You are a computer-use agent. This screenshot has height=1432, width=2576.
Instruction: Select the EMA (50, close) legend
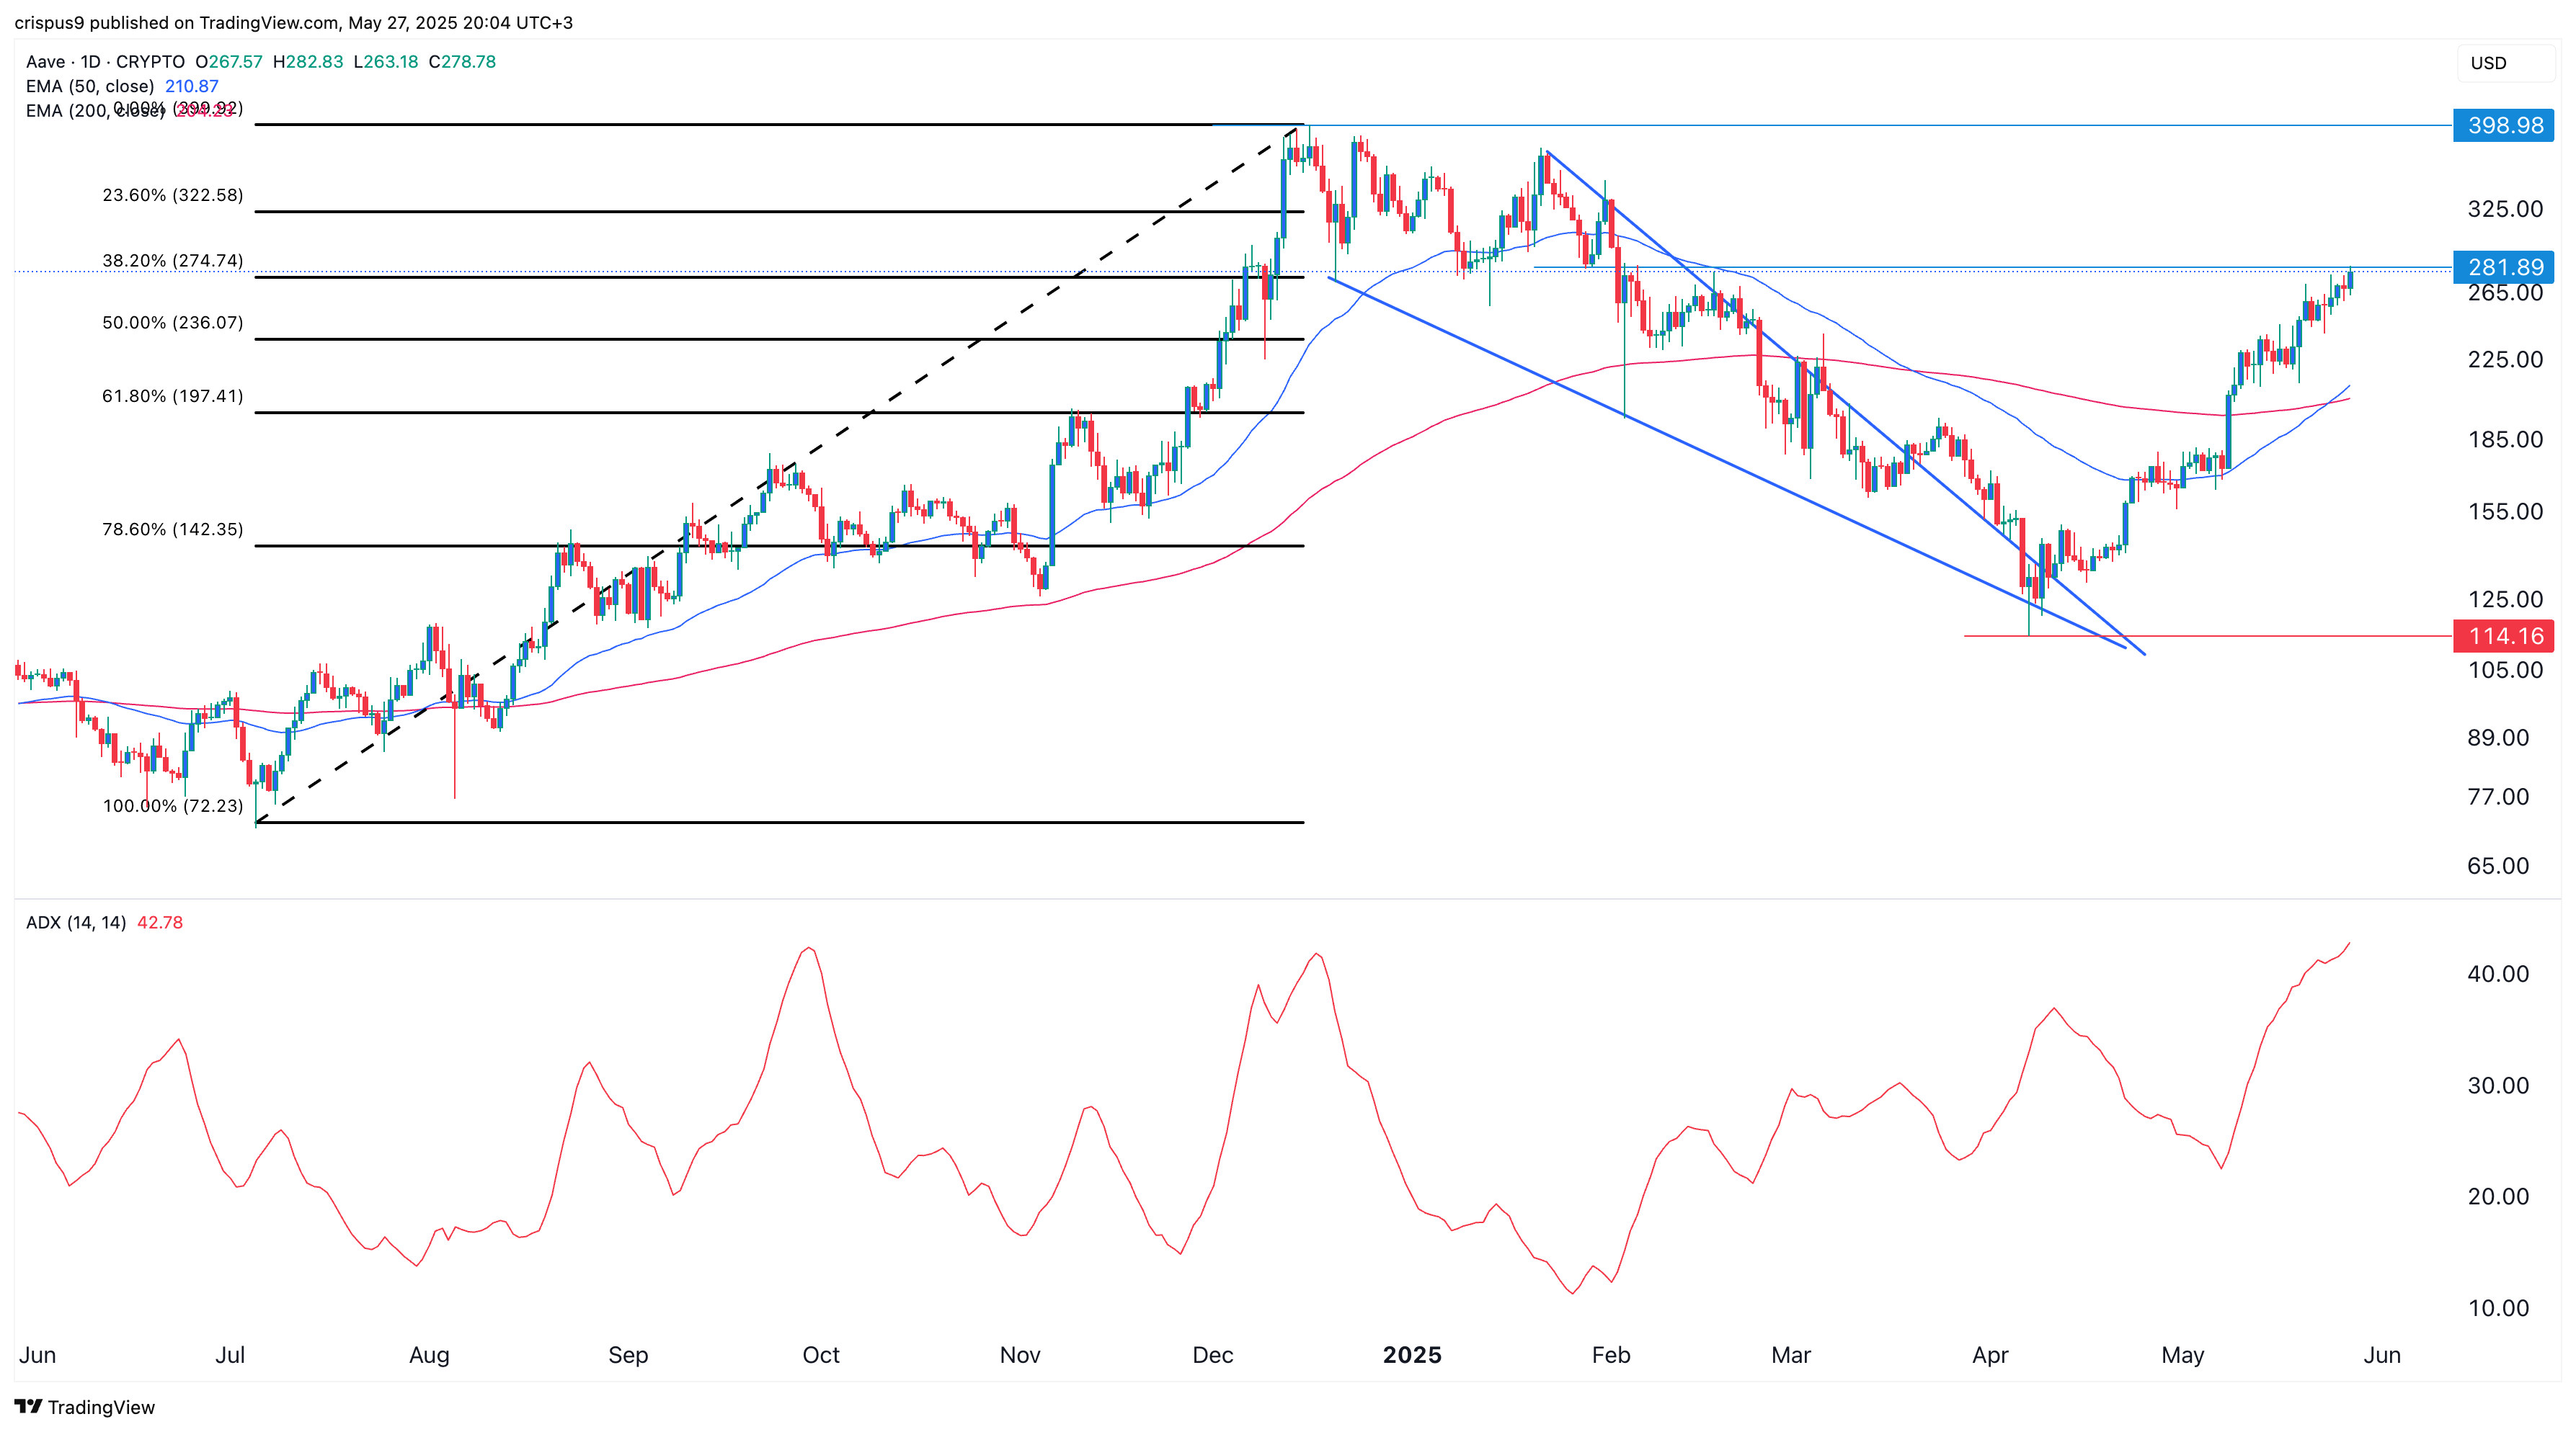pos(90,86)
